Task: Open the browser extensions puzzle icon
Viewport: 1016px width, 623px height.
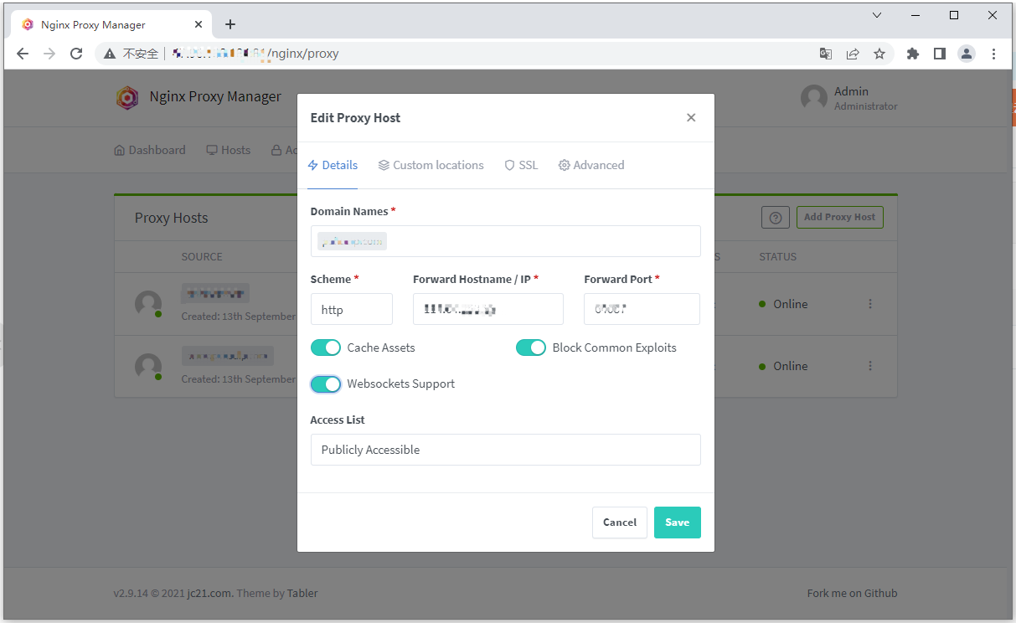Action: [913, 54]
